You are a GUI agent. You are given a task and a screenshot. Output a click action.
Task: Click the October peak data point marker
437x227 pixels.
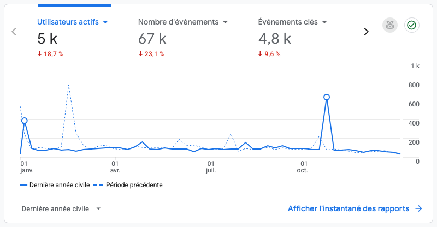click(x=327, y=97)
